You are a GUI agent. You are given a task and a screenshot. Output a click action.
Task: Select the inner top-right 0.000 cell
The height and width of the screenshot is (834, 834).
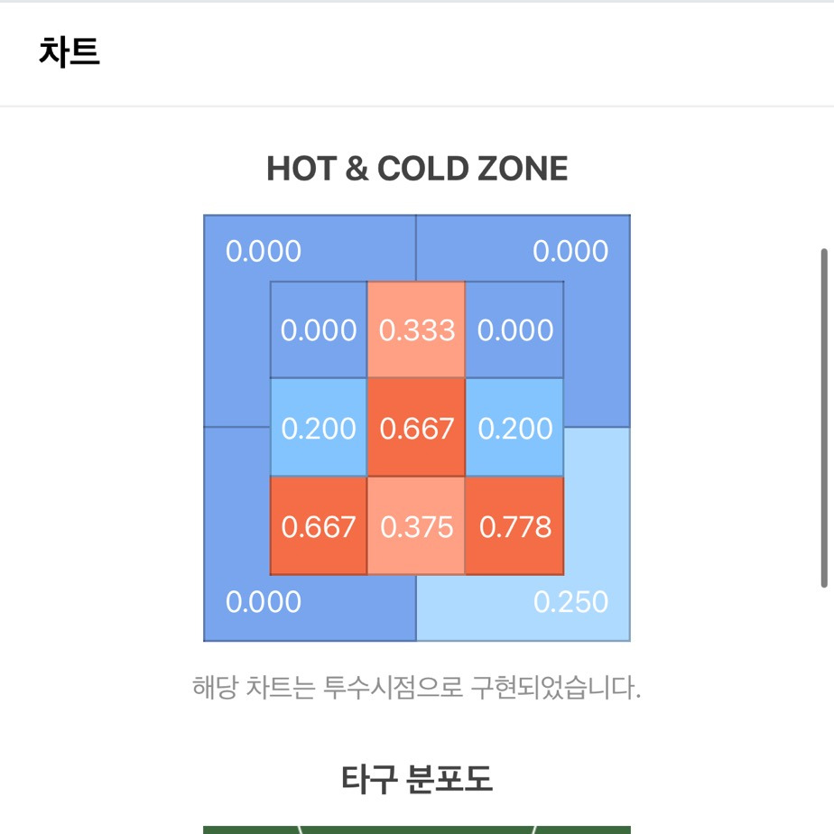514,329
